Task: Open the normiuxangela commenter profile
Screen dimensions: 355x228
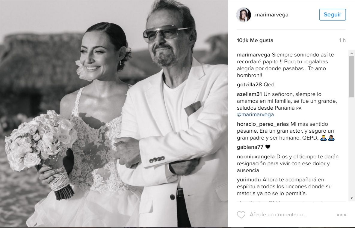Action: coord(256,157)
